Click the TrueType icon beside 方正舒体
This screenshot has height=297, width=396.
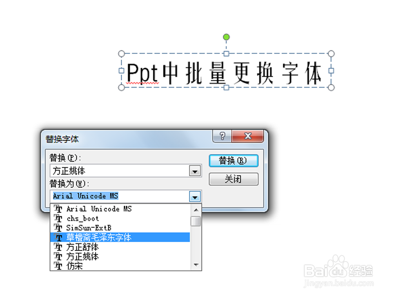[x=58, y=247]
